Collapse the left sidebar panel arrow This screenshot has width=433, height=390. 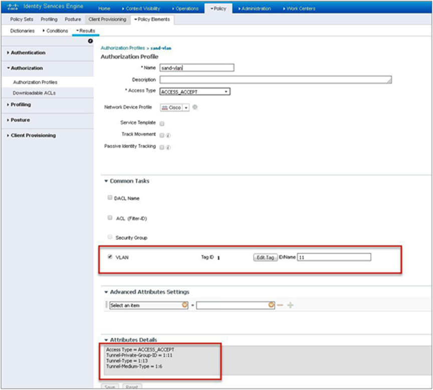90,41
